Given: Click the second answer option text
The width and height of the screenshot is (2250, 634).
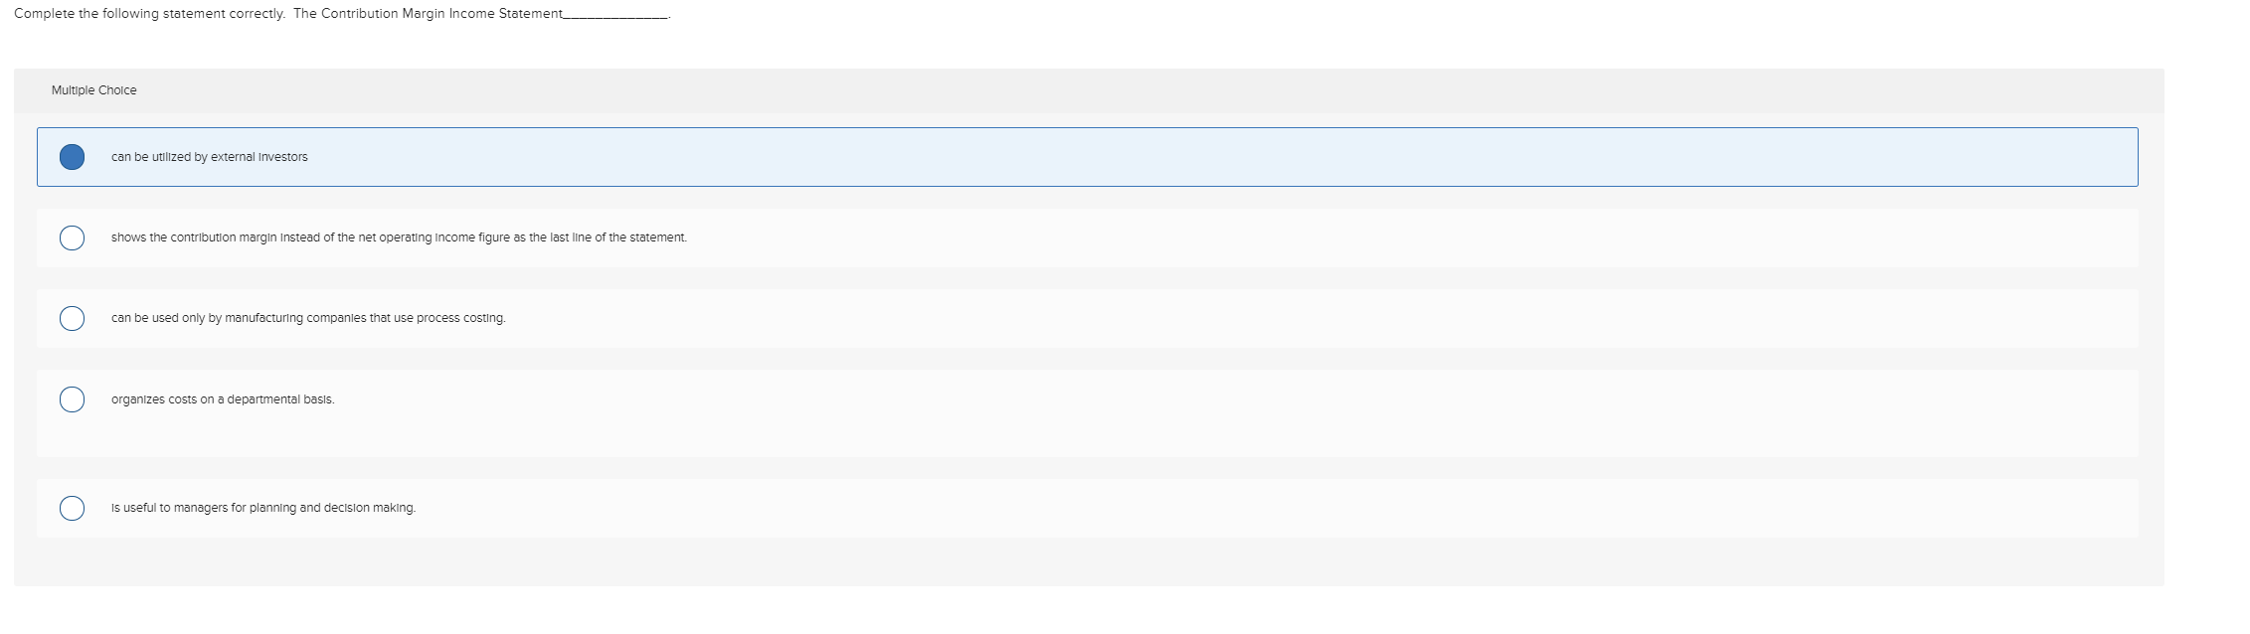Looking at the screenshot, I should (398, 238).
